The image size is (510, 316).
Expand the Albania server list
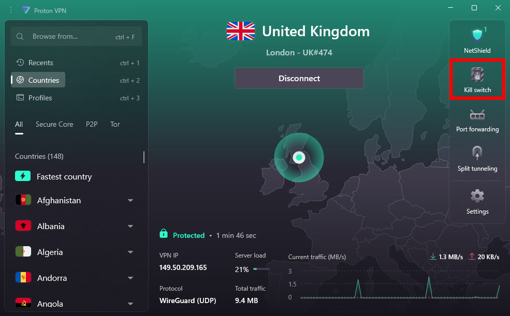click(x=130, y=226)
